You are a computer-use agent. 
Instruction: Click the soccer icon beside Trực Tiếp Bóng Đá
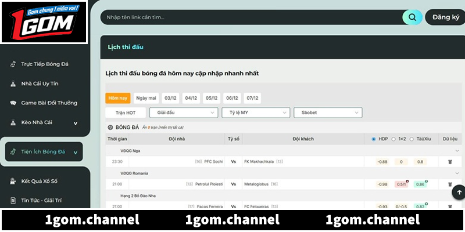(x=13, y=64)
